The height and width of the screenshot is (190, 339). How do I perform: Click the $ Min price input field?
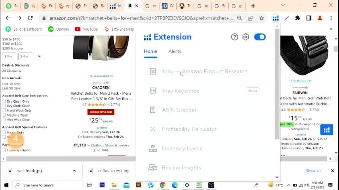tap(9, 56)
